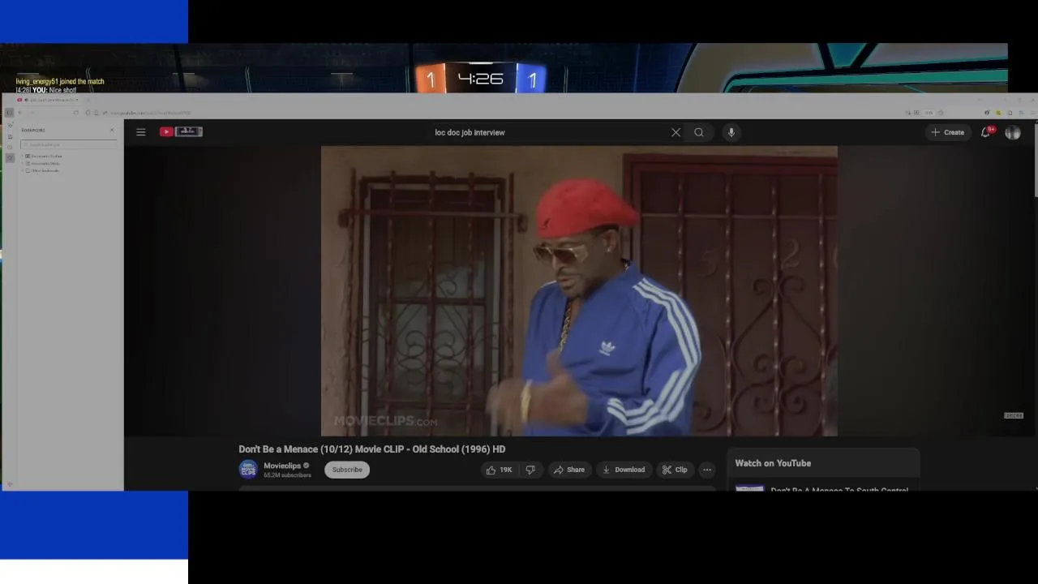Viewport: 1038px width, 584px height.
Task: Expand the first bookmarks folder arrow
Action: point(22,156)
